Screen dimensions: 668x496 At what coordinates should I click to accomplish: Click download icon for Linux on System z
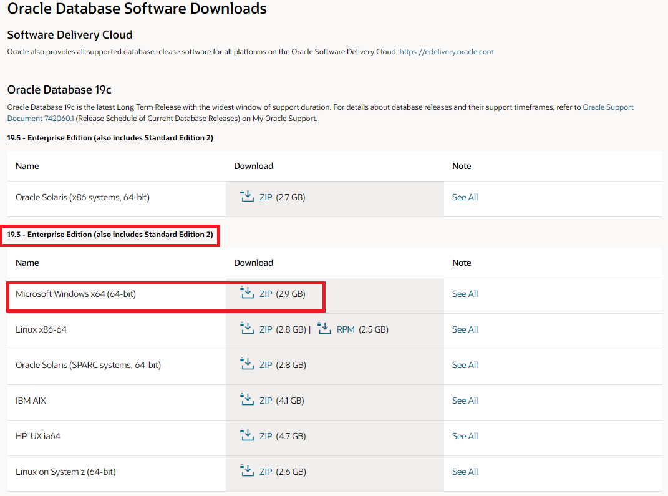[x=247, y=471]
